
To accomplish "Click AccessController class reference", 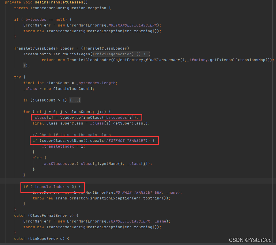I will pyautogui.click(x=42, y=54).
